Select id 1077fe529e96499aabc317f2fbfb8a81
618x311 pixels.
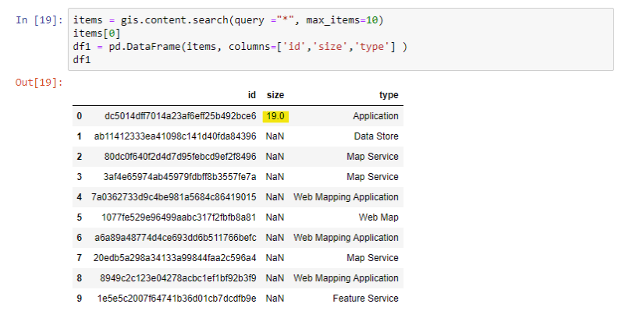179,217
